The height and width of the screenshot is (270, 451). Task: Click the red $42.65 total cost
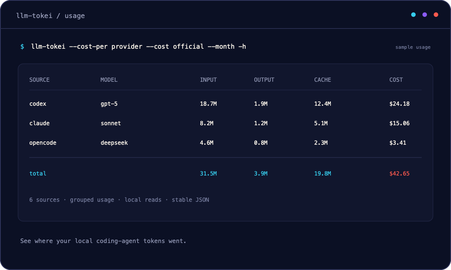coord(400,174)
